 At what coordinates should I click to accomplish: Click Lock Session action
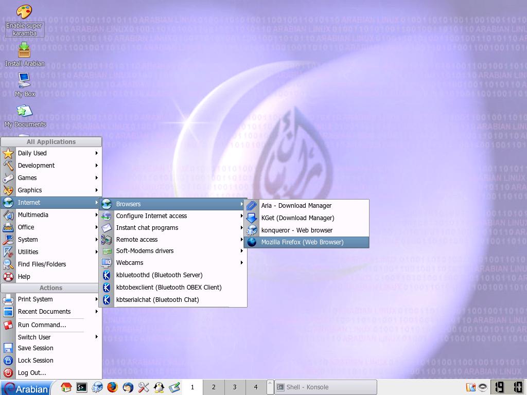pyautogui.click(x=51, y=361)
